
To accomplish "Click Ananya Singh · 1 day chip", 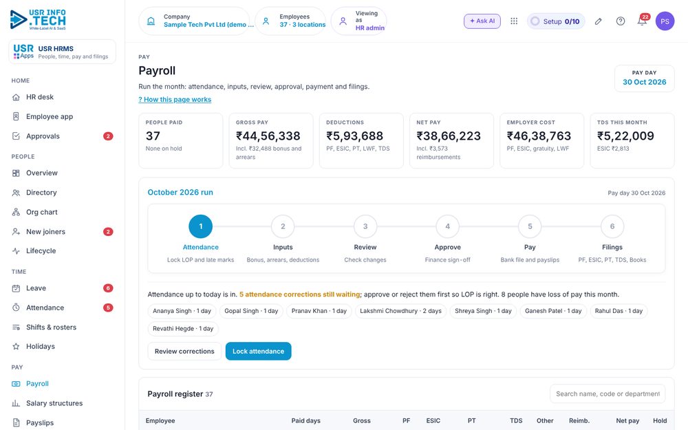I will (182, 311).
